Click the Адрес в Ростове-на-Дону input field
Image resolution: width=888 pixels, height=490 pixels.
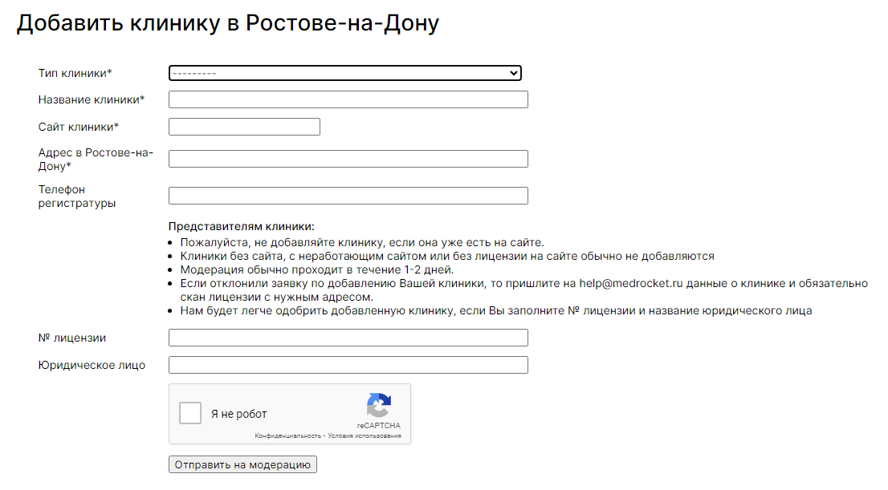(x=348, y=159)
